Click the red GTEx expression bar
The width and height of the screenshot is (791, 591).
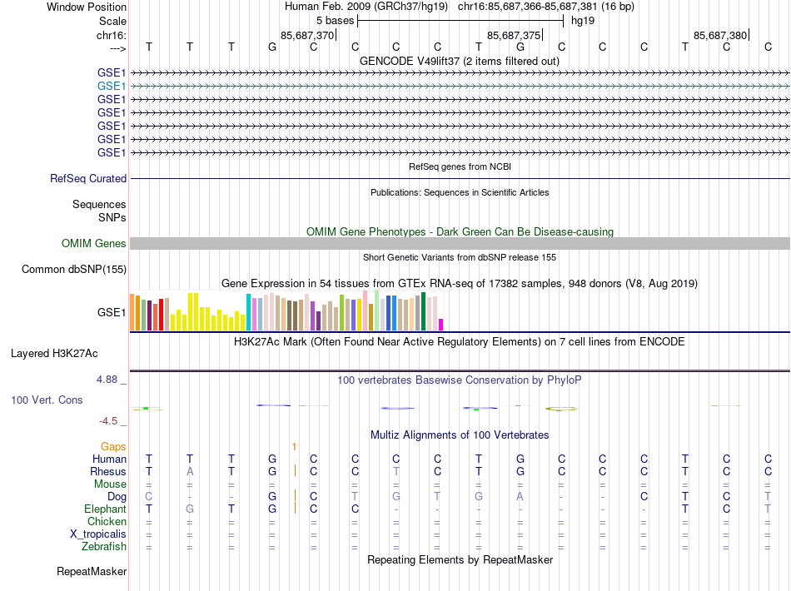tap(161, 315)
